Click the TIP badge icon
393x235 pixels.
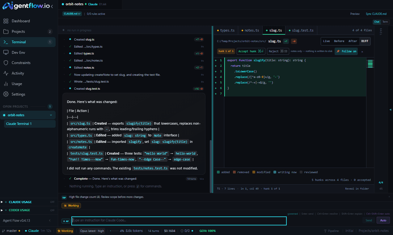[64, 197]
